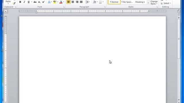Viewport: 184px width, 103px height.
Task: Click the vertical scrollbar thumb
Action: click(179, 39)
